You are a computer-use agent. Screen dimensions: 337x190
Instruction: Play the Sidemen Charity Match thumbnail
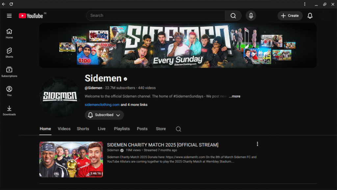click(71, 159)
